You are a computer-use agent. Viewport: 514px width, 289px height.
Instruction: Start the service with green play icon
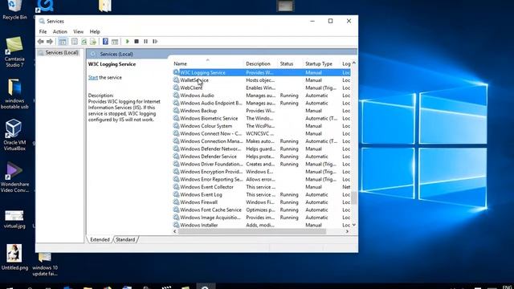point(127,42)
